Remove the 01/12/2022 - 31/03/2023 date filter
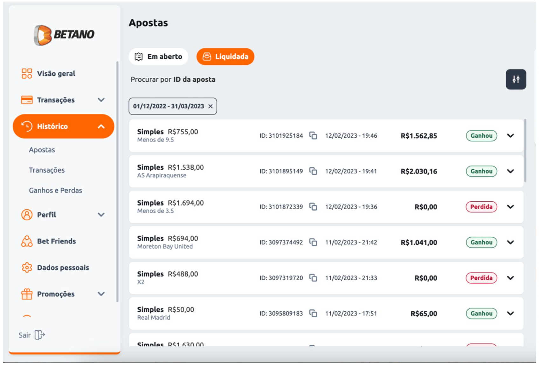The image size is (539, 365). coord(210,106)
